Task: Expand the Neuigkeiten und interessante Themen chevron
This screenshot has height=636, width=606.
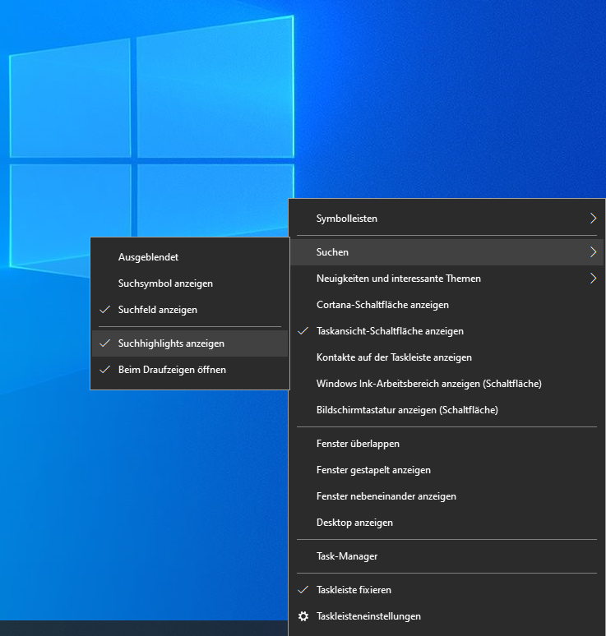Action: pos(593,279)
